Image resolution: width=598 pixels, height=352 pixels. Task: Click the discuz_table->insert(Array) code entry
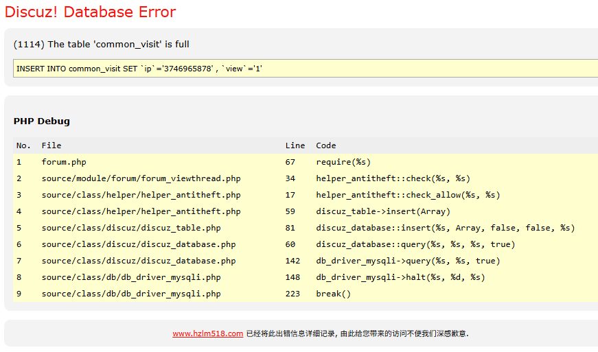383,211
